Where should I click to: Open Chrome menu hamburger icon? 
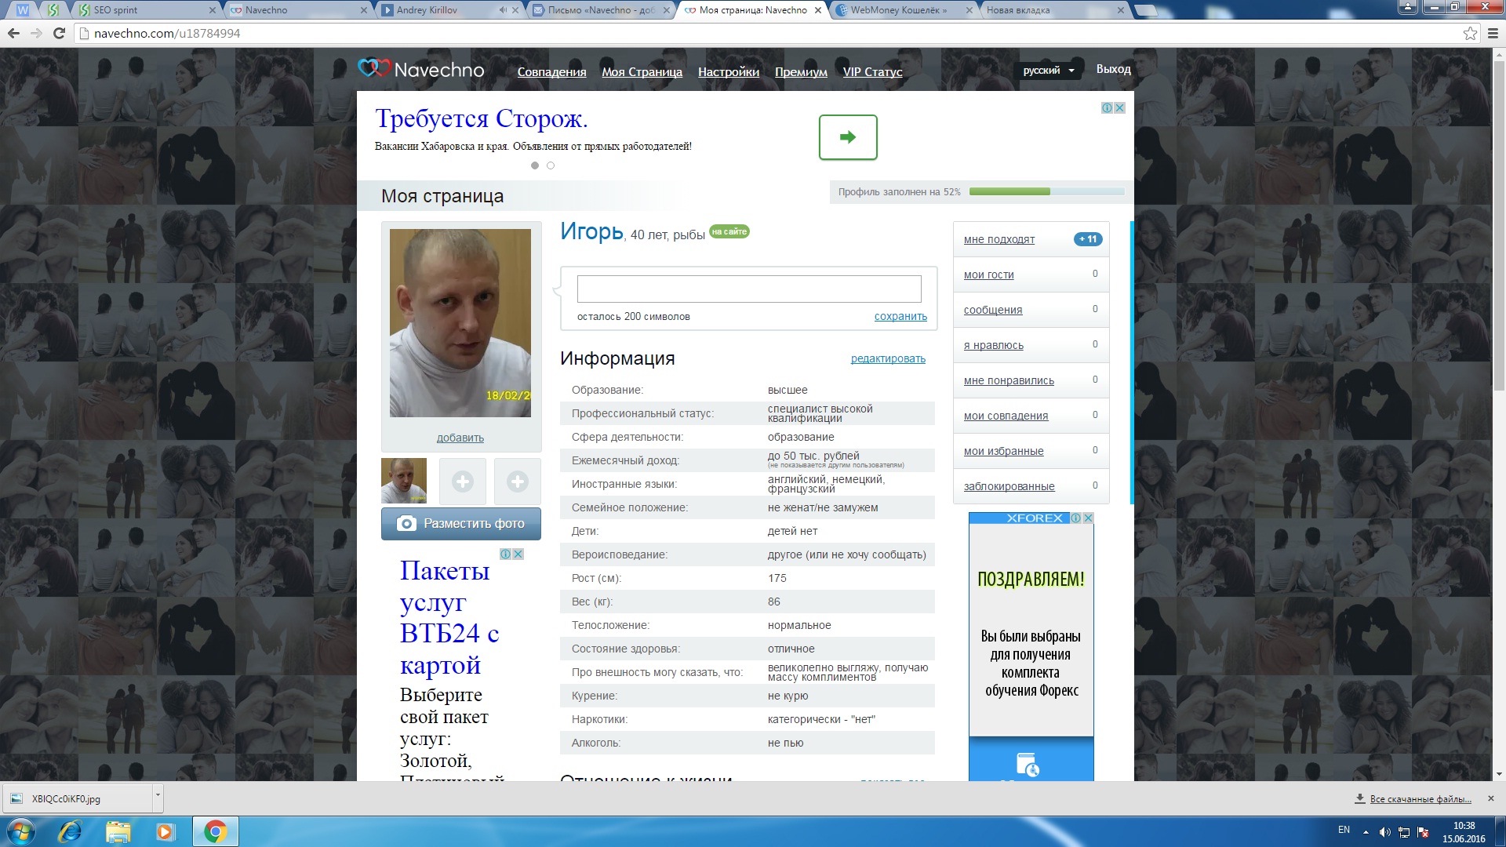click(x=1493, y=33)
